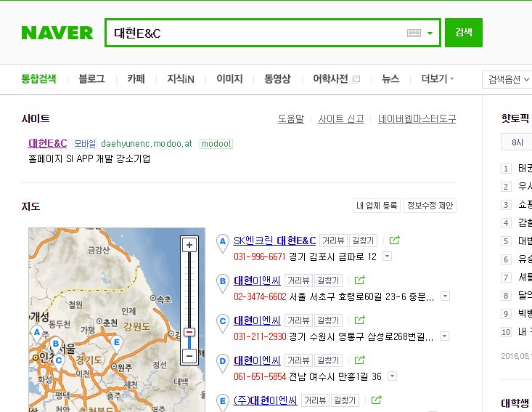Open the 검색옵션 dropdown
The width and height of the screenshot is (532, 412).
click(x=508, y=79)
